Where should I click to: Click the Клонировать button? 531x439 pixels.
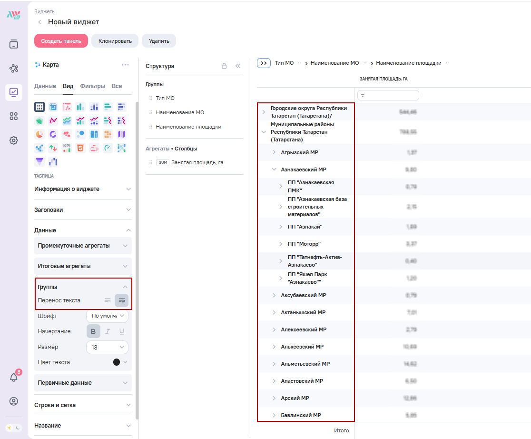115,40
